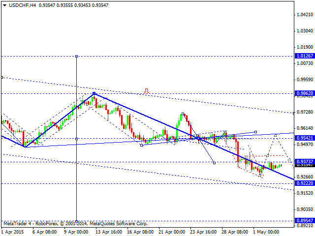Select the 1.01267 price level label
The height and width of the screenshot is (236, 315).
pyautogui.click(x=305, y=56)
